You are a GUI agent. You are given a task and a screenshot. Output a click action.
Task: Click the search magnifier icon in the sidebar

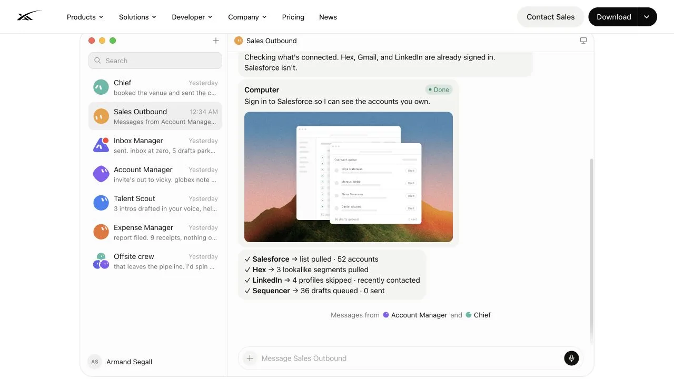[x=97, y=61]
